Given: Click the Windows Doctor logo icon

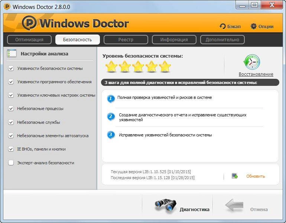Looking at the screenshot, I should point(29,23).
